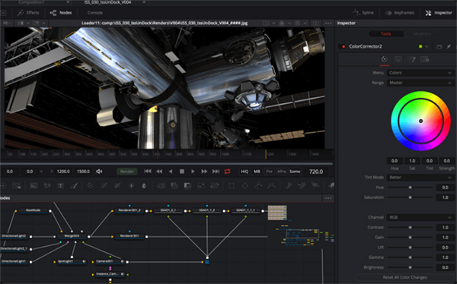This screenshot has width=457, height=284.
Task: Add a Polygon mask tool
Action: point(258,186)
